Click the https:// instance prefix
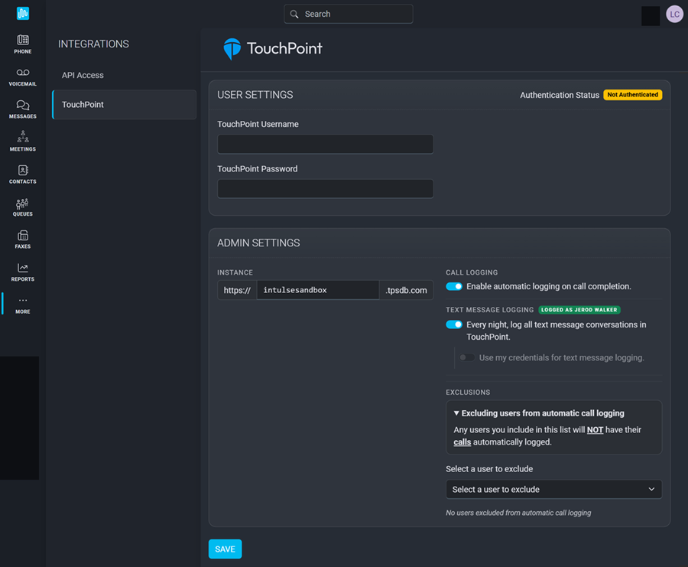Screen dimensions: 688x567 [x=237, y=290]
